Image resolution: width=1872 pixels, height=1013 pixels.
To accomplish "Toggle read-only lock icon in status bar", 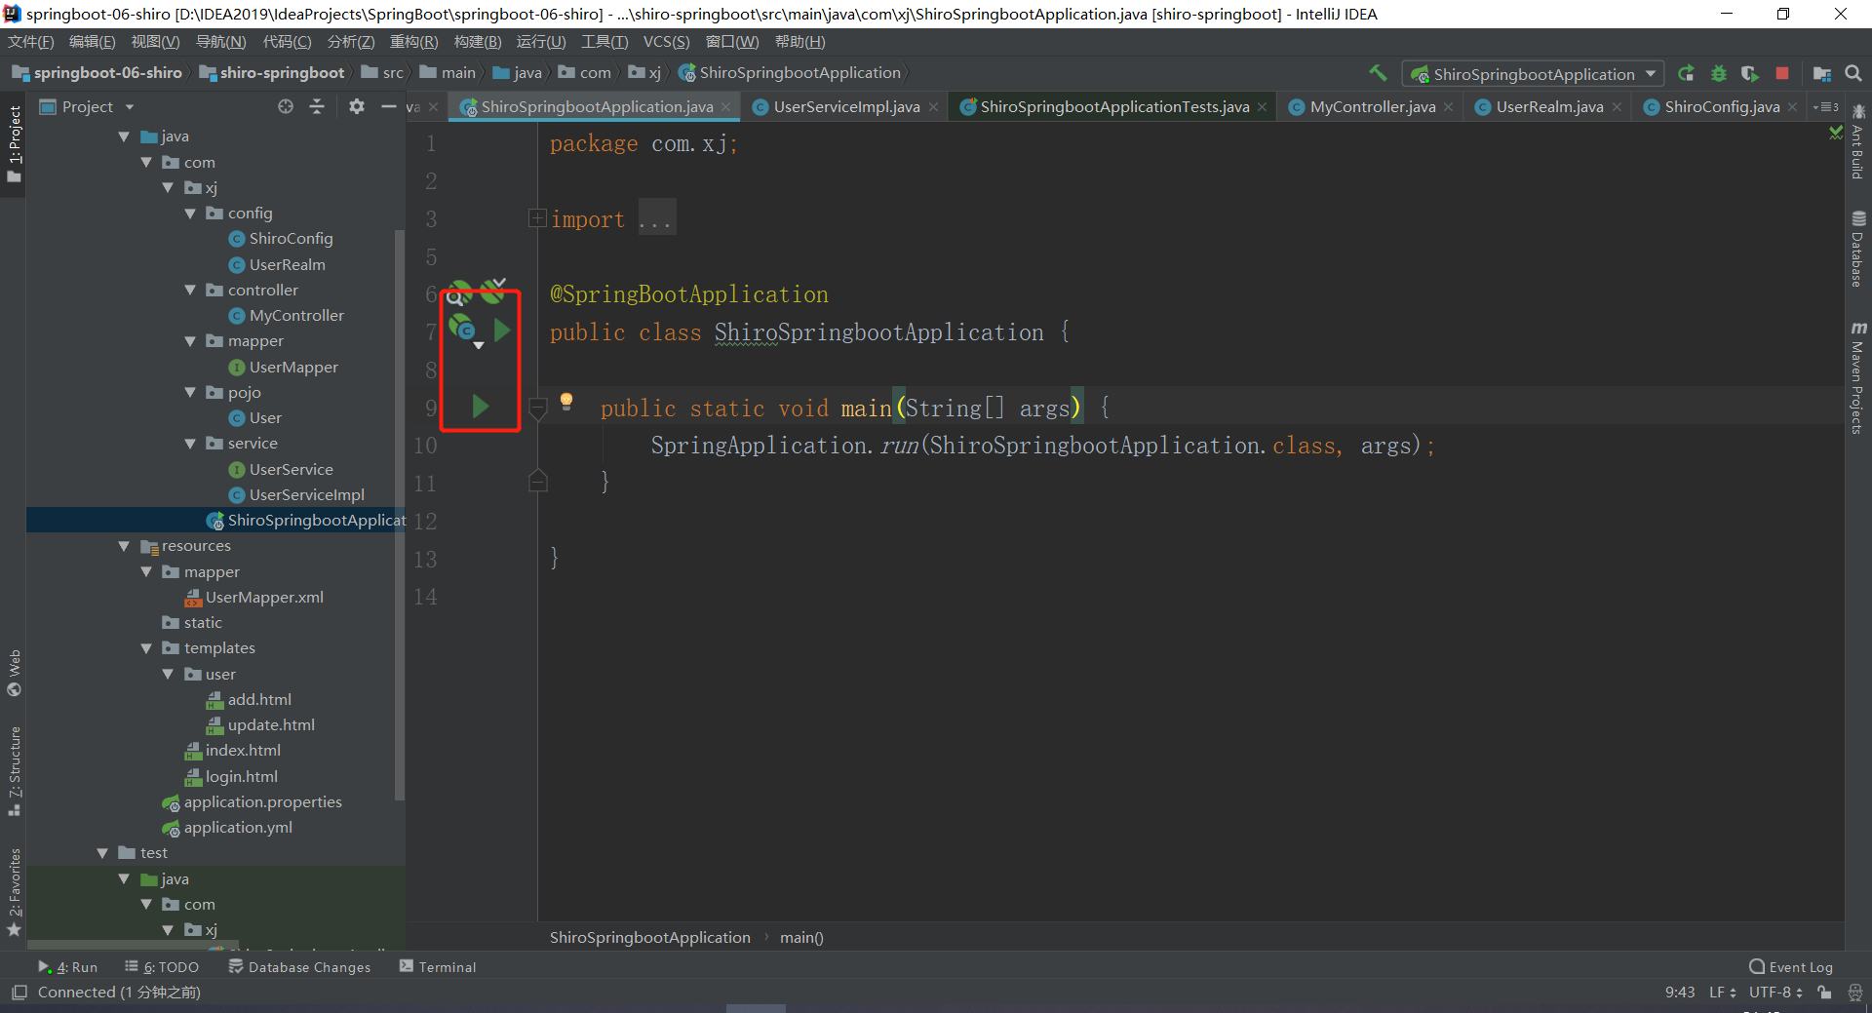I will coord(1824,993).
